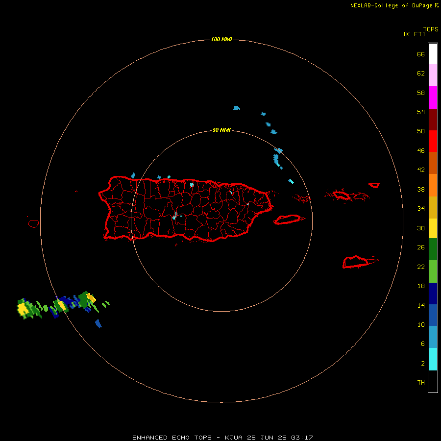Click the light blue 6 kft legend swatch

click(433, 337)
